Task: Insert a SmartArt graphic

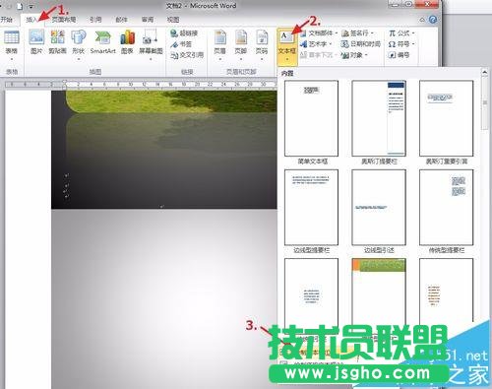Action: coord(103,41)
